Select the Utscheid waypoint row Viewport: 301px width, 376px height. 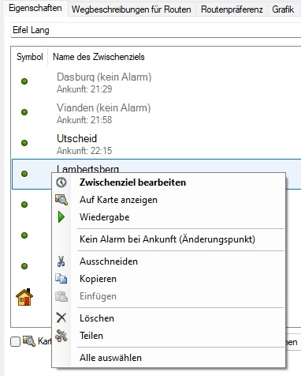[x=156, y=144]
